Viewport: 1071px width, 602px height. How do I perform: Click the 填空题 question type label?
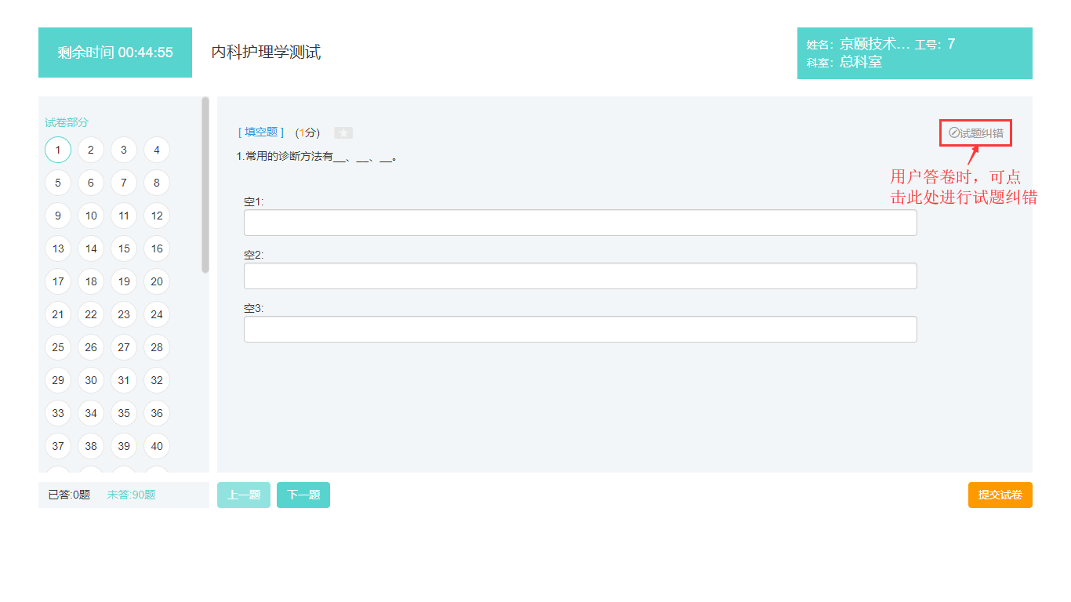click(x=260, y=132)
